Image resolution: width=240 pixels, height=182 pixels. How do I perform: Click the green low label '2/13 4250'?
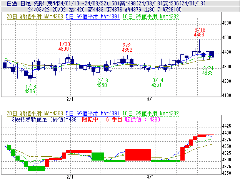102,83
